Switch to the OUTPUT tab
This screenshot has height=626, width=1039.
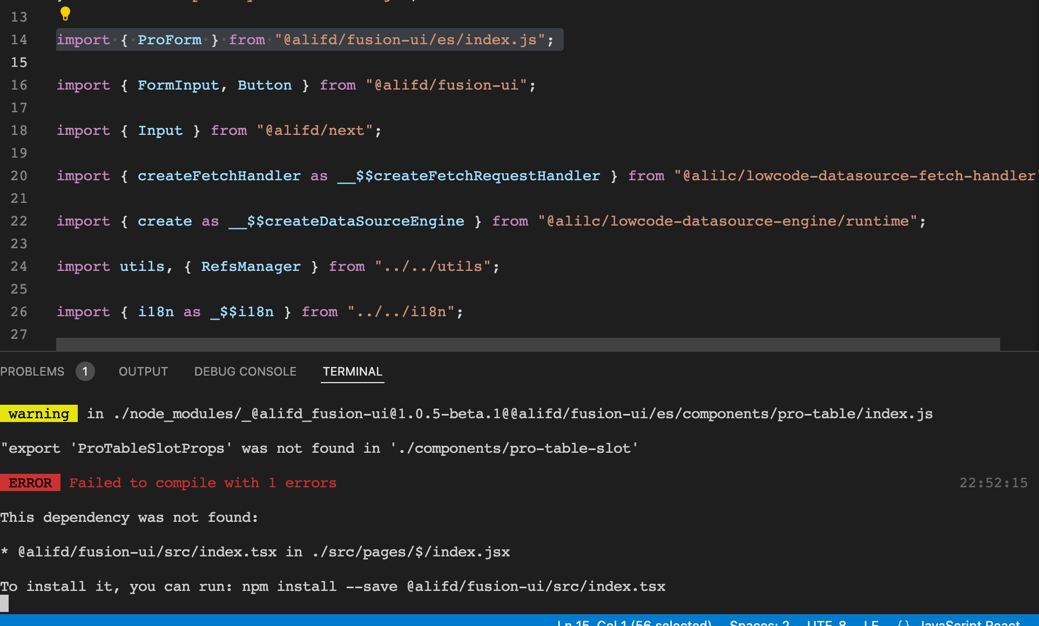pos(143,371)
